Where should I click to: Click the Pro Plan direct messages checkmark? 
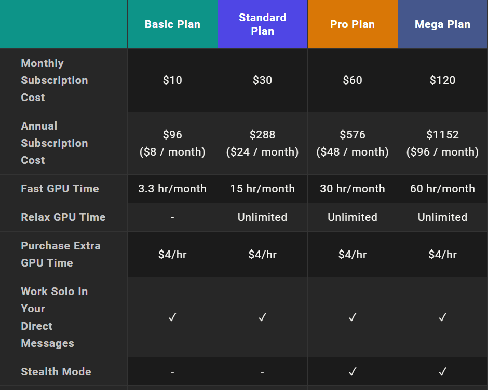tap(353, 317)
